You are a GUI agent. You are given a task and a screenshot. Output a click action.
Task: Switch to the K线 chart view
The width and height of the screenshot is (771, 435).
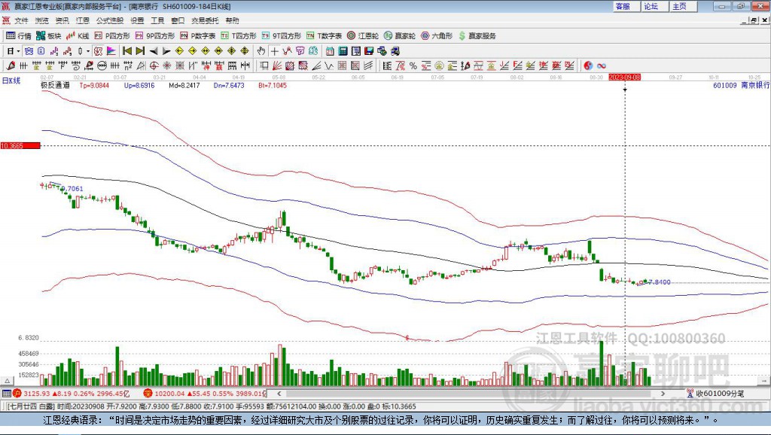pyautogui.click(x=78, y=36)
